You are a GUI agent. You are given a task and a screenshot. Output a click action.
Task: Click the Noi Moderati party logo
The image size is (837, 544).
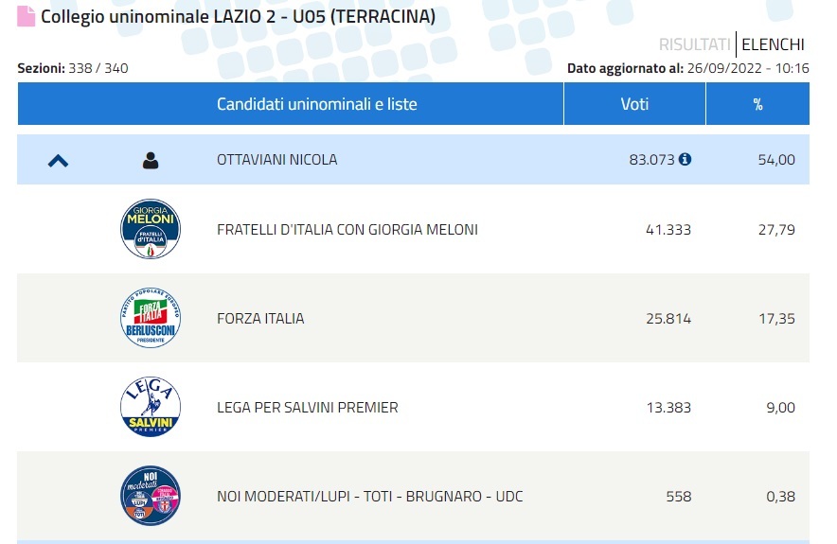(x=151, y=496)
